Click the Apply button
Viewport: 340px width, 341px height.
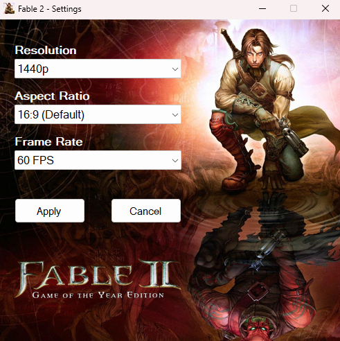(50, 211)
